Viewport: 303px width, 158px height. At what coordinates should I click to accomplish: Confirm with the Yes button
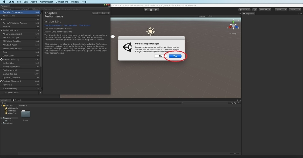pos(175,56)
